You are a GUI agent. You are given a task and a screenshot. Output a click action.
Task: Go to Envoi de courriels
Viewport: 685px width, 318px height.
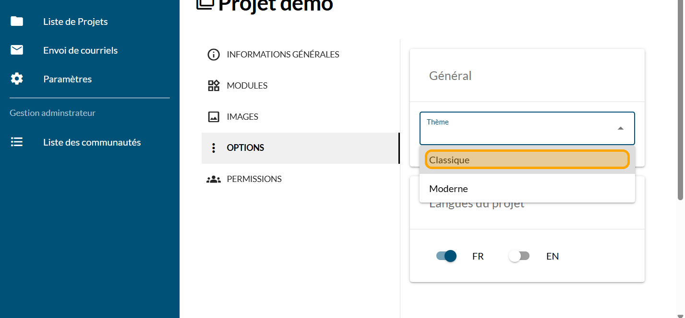click(x=80, y=50)
